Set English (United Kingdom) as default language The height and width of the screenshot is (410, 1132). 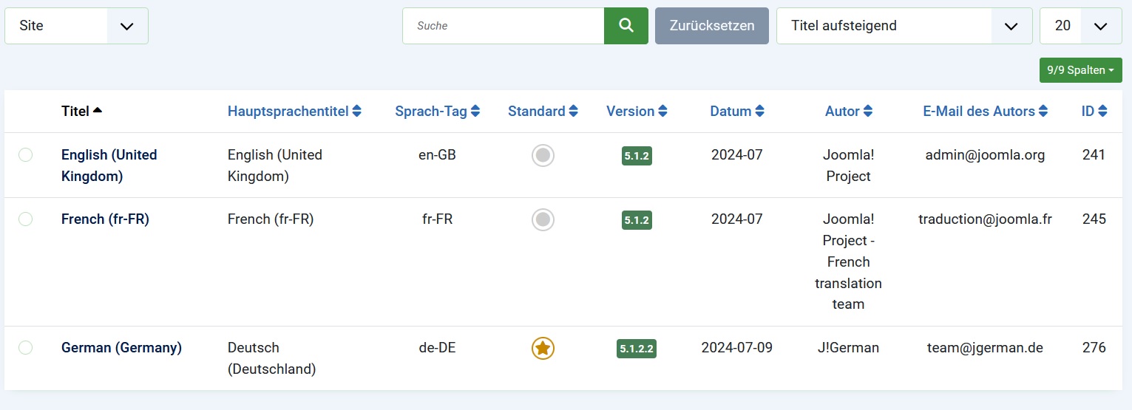[x=543, y=155]
